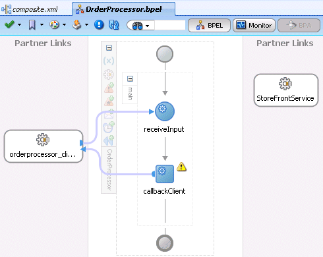
Task: Open the binoculars search options dropdown
Action: point(148,26)
